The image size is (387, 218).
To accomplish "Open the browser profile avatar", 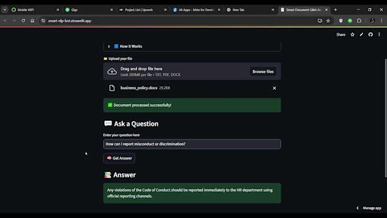I will pyautogui.click(x=372, y=20).
